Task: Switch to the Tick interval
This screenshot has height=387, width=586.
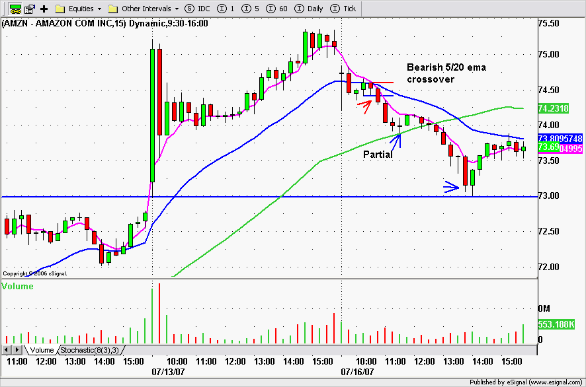Action: [343, 9]
